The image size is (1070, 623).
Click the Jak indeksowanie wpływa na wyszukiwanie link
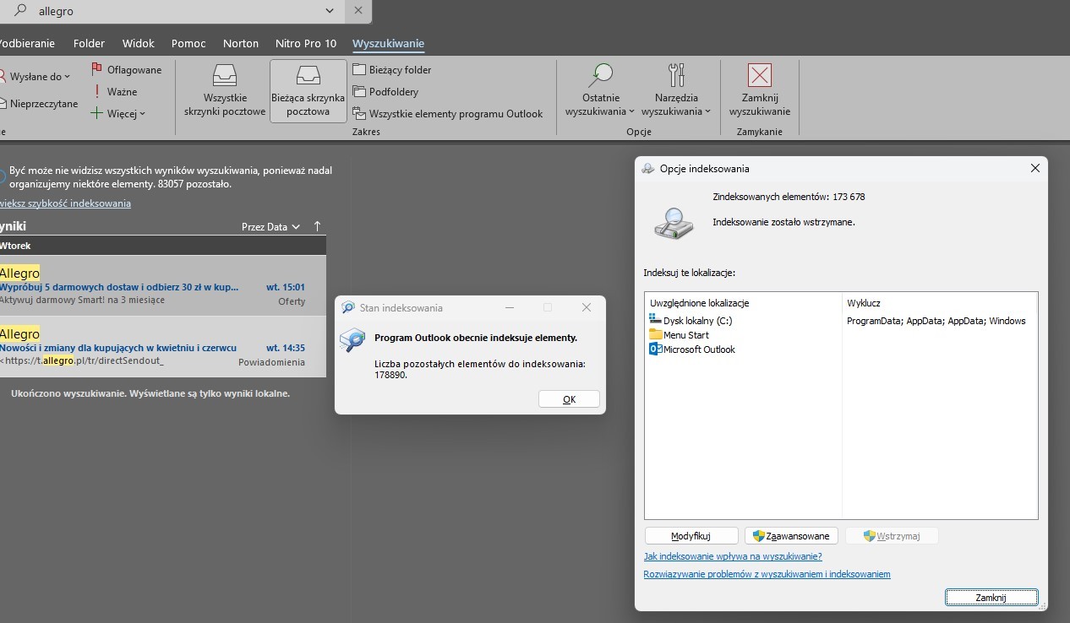point(733,556)
